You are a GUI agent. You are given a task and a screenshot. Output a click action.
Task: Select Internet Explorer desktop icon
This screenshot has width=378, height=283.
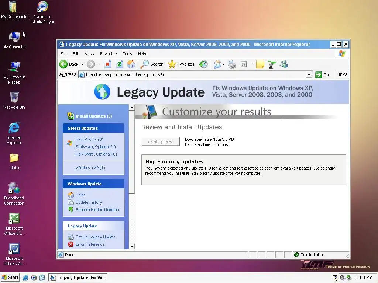tap(14, 133)
